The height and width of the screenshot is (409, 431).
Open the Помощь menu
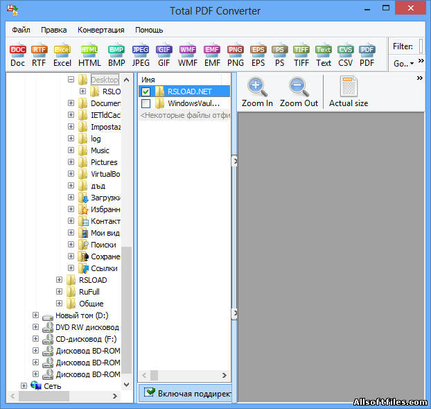[149, 30]
